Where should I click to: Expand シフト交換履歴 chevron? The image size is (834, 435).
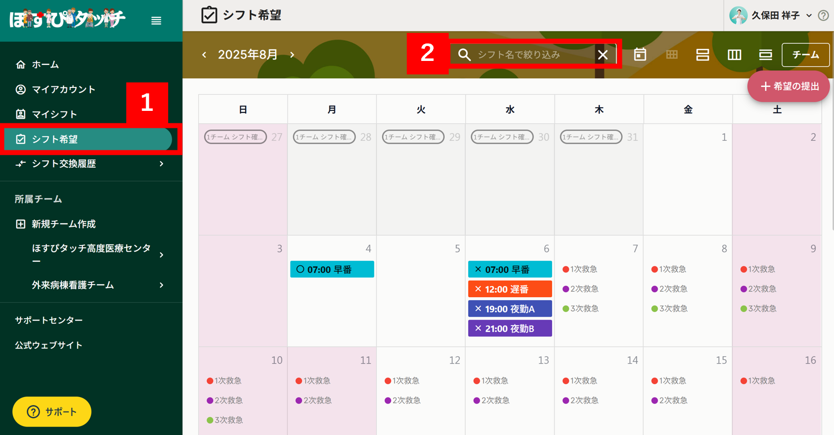(x=161, y=164)
